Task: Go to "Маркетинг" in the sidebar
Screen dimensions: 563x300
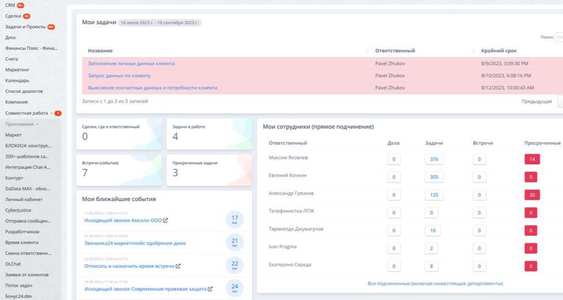Action: [x=17, y=70]
